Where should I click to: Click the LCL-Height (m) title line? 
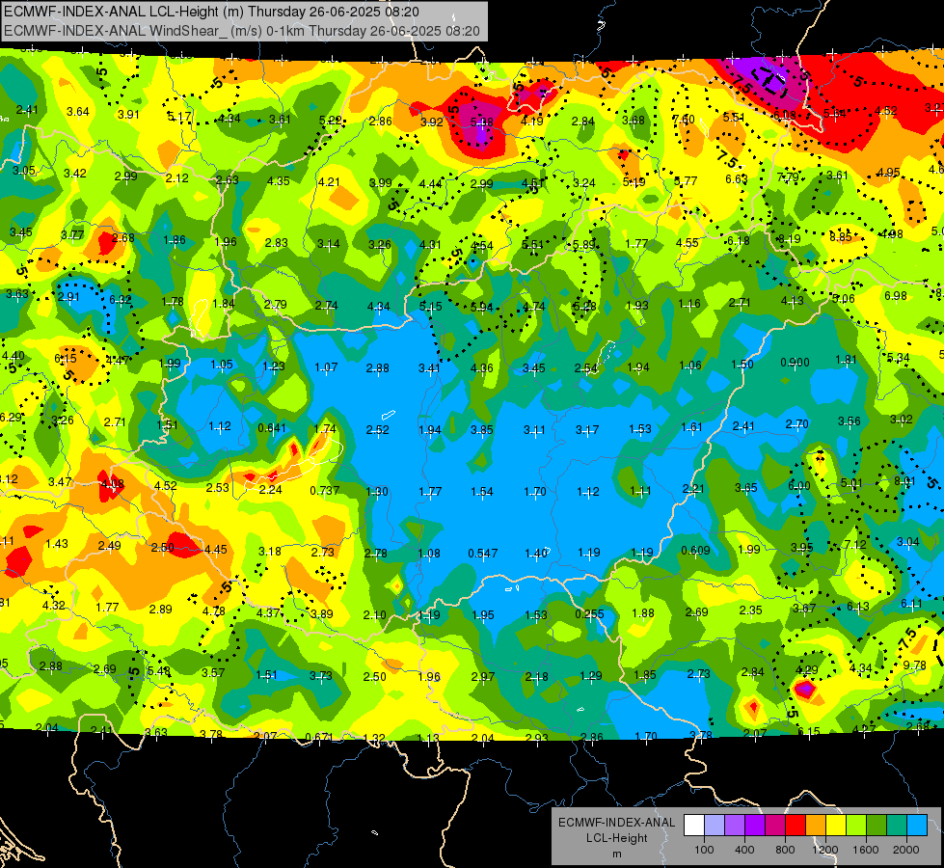[x=211, y=12]
